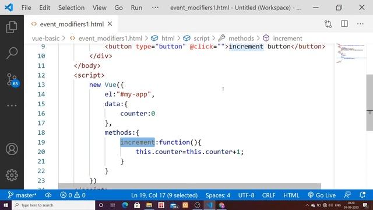This screenshot has width=373, height=210.
Task: Change end of line sequence CRLF
Action: coord(269,195)
